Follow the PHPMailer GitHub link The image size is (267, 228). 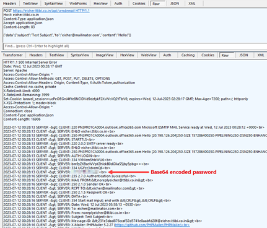pos(152,225)
